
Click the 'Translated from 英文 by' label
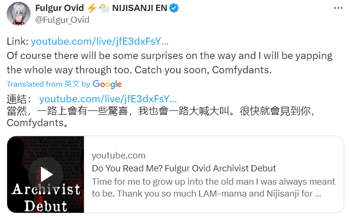tap(48, 84)
